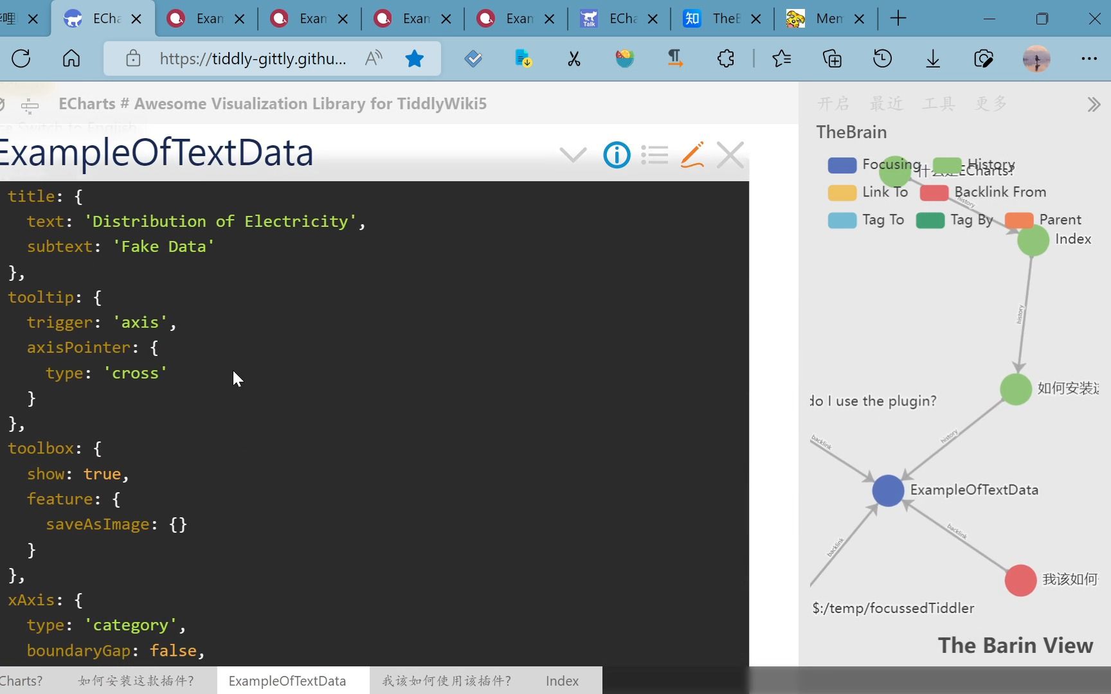Activate the Read Aloud icon
The image size is (1111, 694).
[374, 58]
